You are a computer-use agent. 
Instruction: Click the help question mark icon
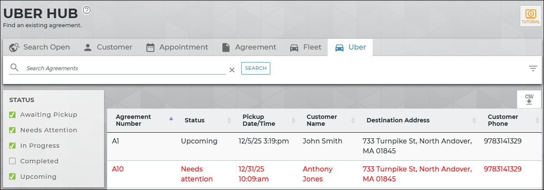pos(87,10)
